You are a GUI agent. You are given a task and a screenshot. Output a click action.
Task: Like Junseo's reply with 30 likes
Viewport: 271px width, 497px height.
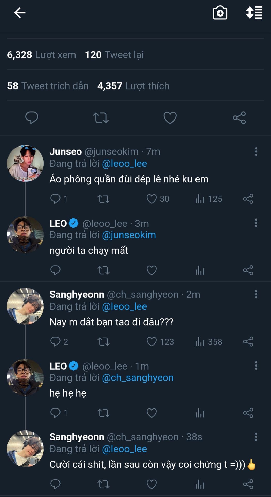pos(152,199)
